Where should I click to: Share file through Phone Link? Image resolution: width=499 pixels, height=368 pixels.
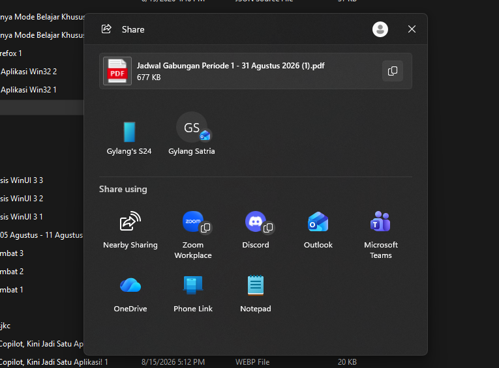tap(193, 294)
